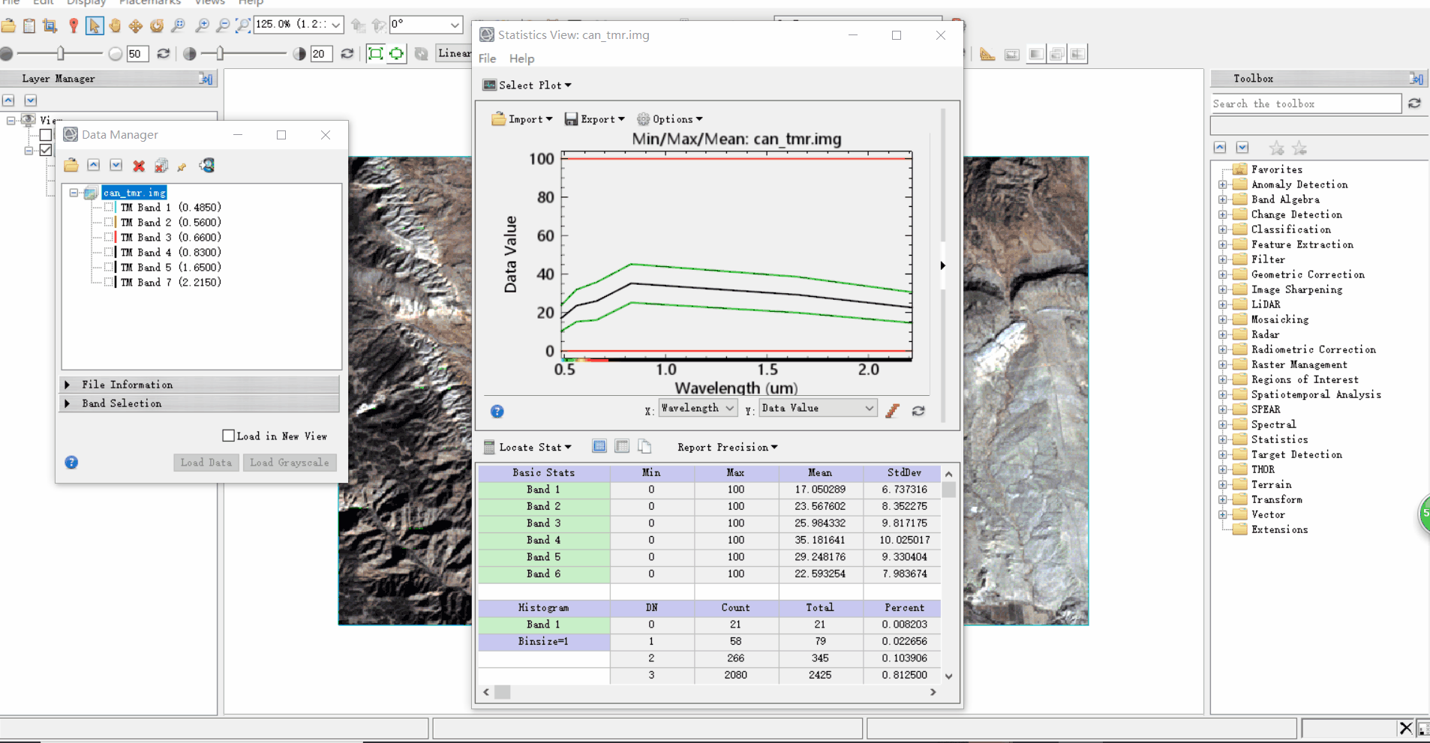Click the Load Data button
Viewport: 1430px width, 743px height.
point(206,463)
